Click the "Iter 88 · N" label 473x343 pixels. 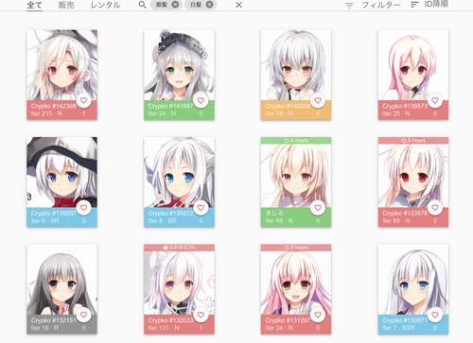tap(279, 220)
